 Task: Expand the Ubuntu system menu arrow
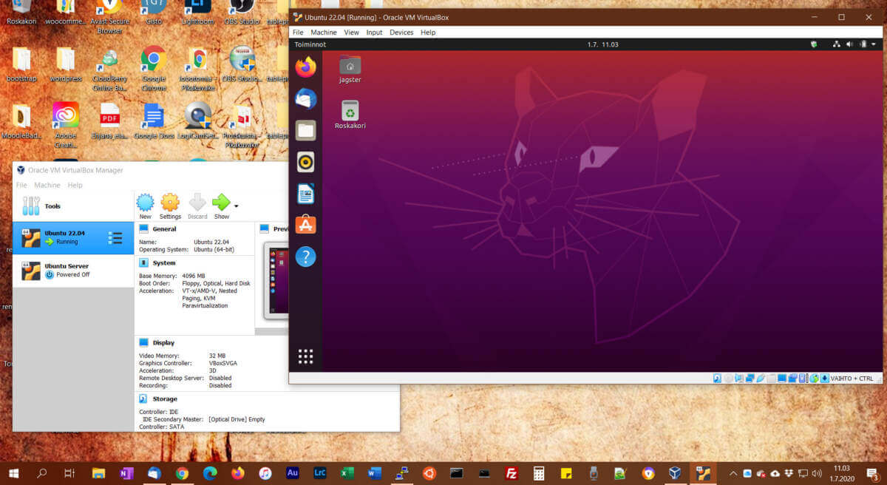(x=873, y=44)
